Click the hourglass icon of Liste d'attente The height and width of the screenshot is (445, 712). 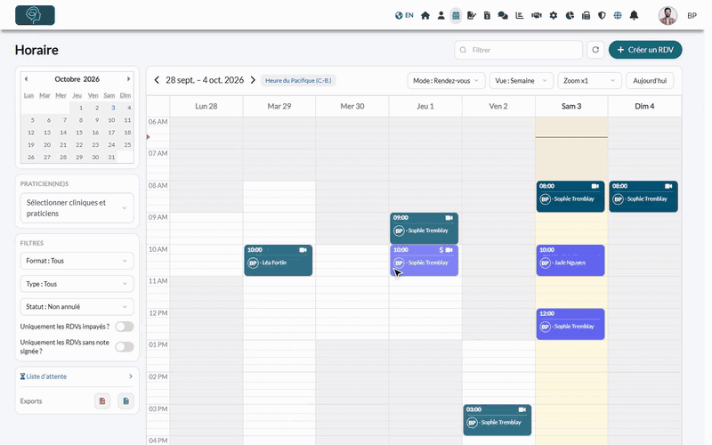tap(23, 376)
